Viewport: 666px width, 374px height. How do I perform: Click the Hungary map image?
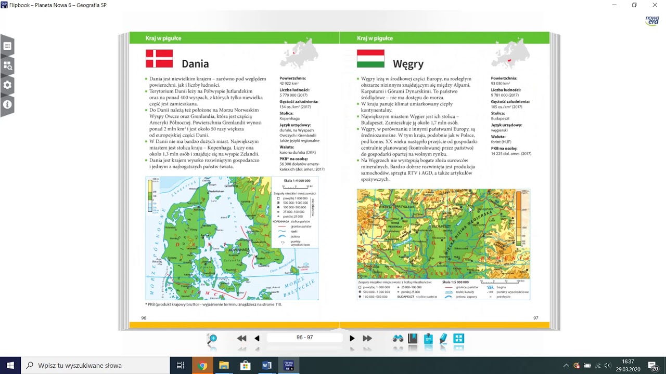tap(443, 244)
